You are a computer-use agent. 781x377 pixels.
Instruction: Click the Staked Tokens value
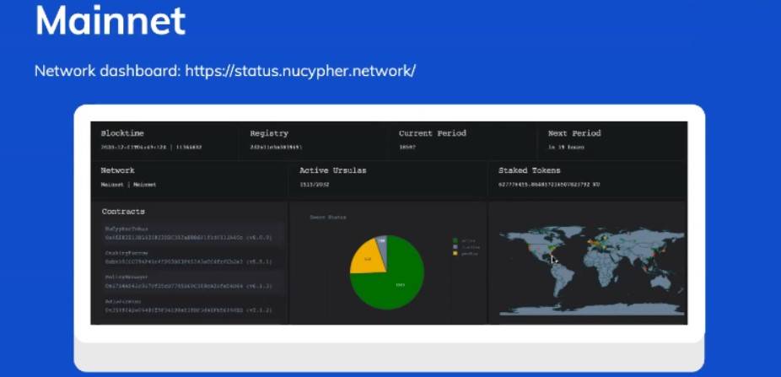(x=549, y=185)
